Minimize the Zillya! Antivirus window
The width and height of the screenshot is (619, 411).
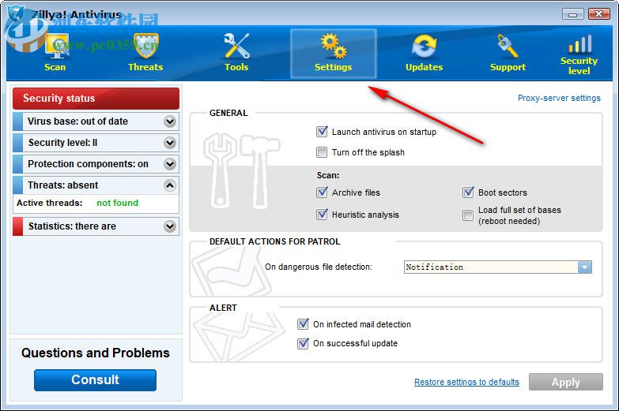pos(573,13)
